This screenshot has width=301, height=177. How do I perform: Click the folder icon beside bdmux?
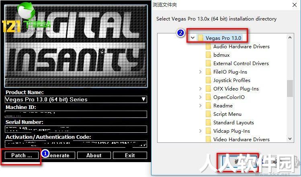208,55
